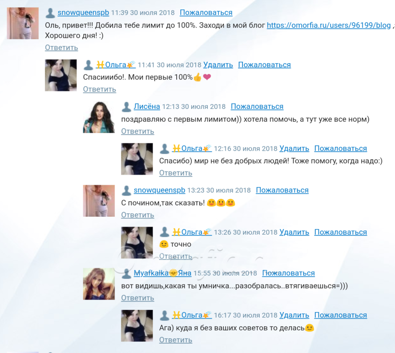Open the omorfia.ru/users/96199/blog link
Image resolution: width=395 pixels, height=353 pixels.
(329, 25)
